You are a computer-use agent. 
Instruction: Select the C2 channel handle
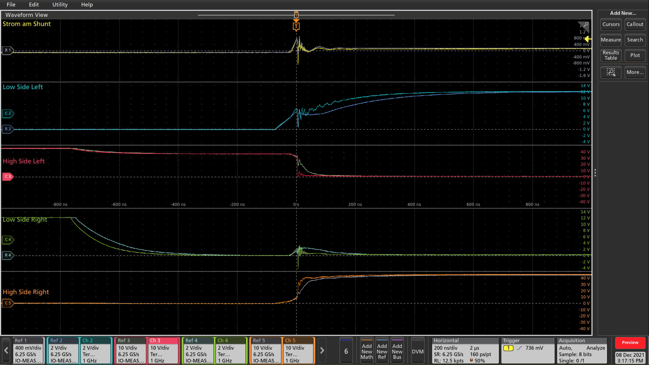pyautogui.click(x=8, y=113)
